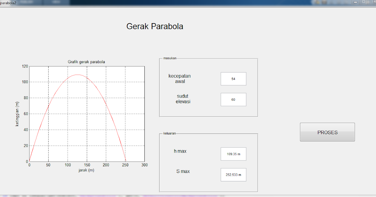
Task: Click the 120 tick mark on the vertical axis
Action: 25,66
